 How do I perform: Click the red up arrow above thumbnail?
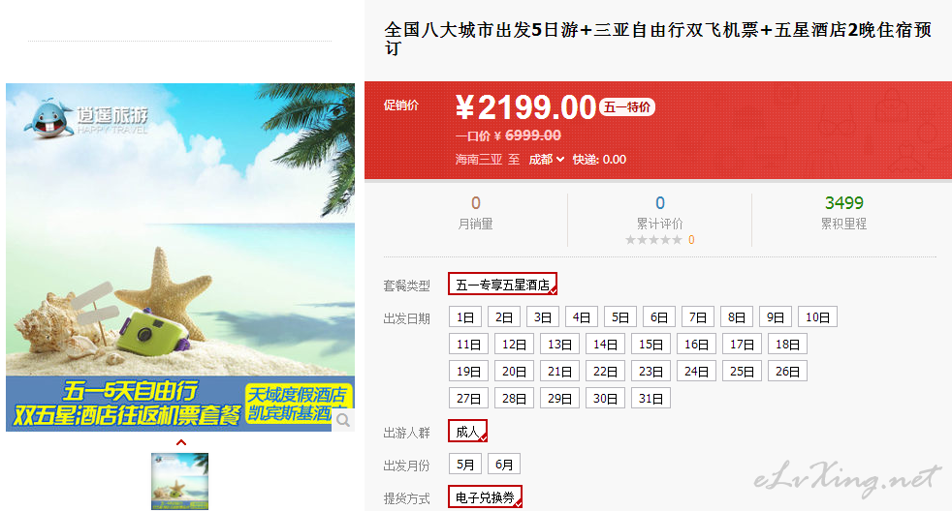pos(181,442)
